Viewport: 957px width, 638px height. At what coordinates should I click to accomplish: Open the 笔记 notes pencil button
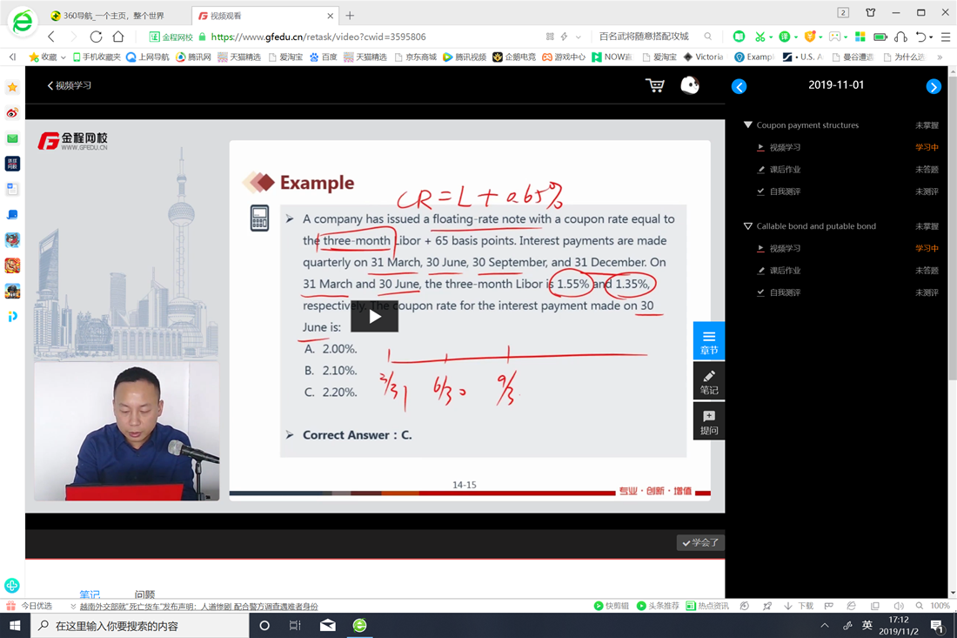(709, 381)
